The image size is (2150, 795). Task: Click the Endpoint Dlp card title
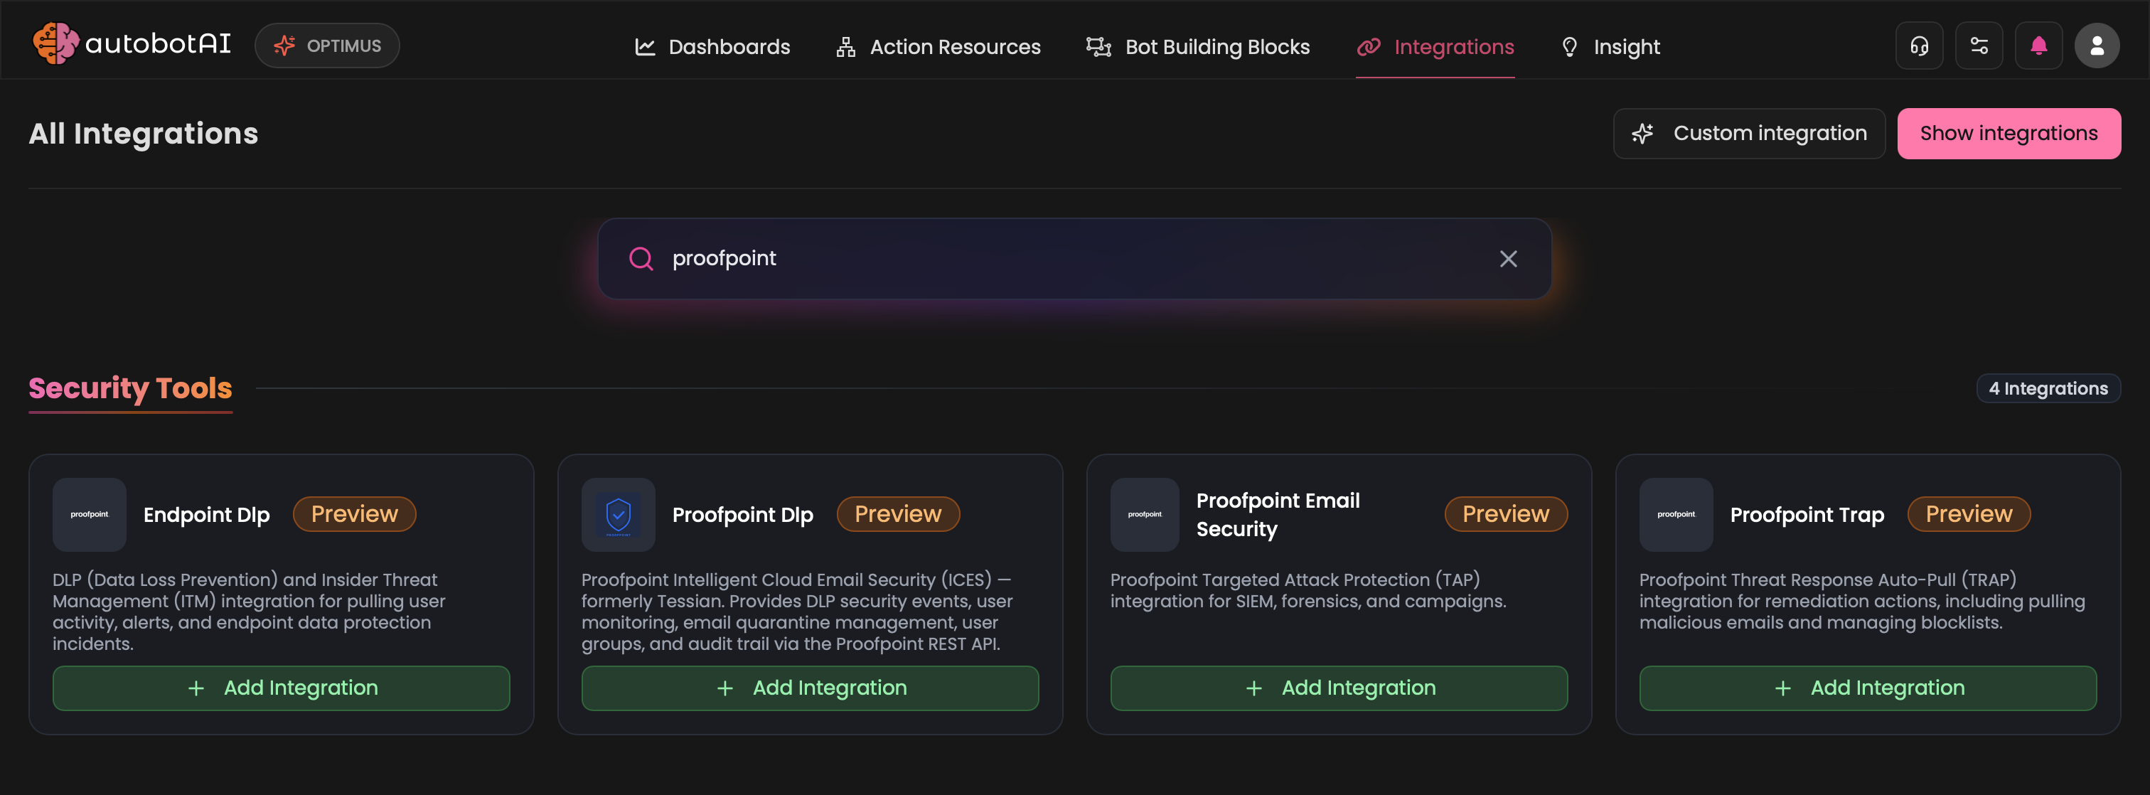pyautogui.click(x=206, y=516)
